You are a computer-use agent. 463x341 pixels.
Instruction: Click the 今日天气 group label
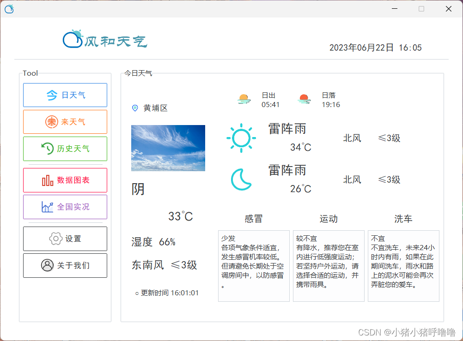point(138,73)
